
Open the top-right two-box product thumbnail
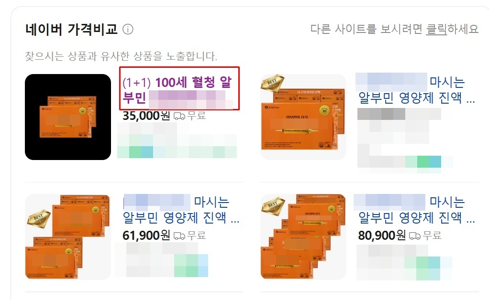[303, 117]
